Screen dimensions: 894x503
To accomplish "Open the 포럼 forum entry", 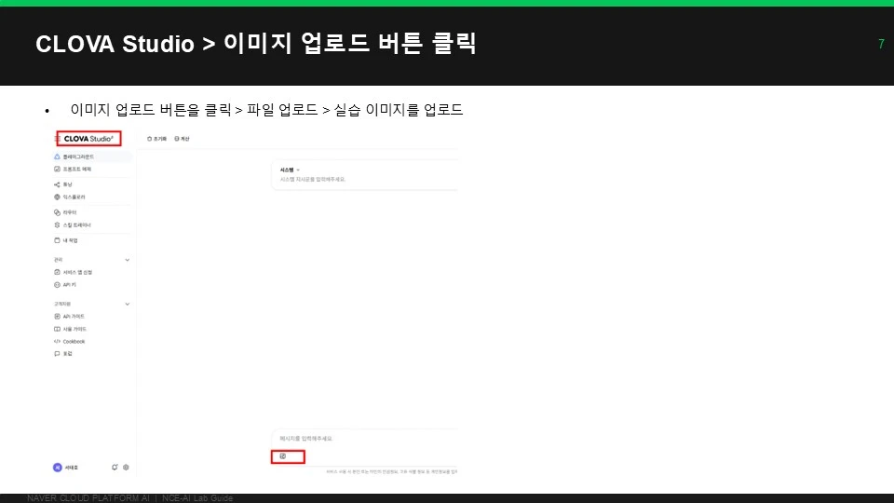I will pos(63,354).
